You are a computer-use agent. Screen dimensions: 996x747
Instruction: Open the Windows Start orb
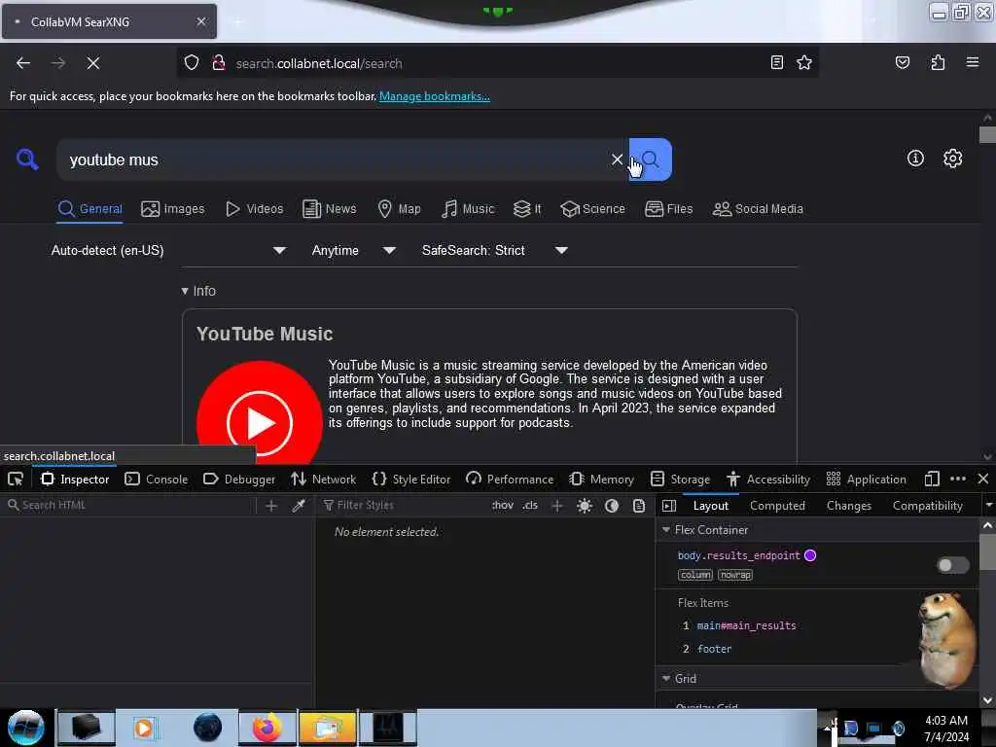coord(25,728)
